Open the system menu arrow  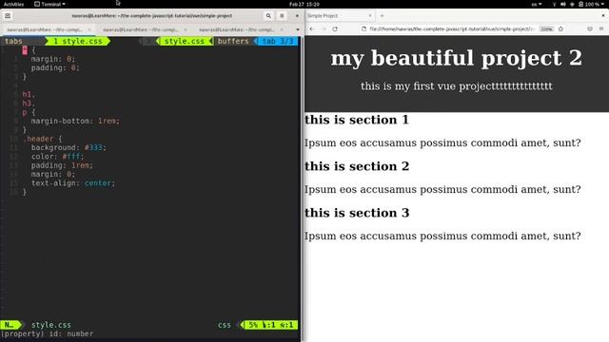601,4
